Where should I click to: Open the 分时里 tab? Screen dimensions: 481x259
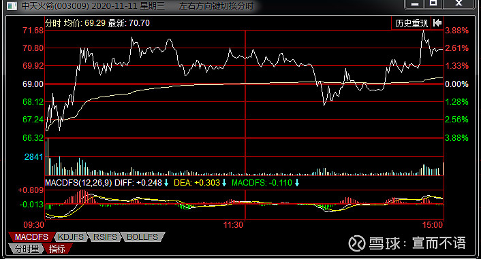pos(27,249)
